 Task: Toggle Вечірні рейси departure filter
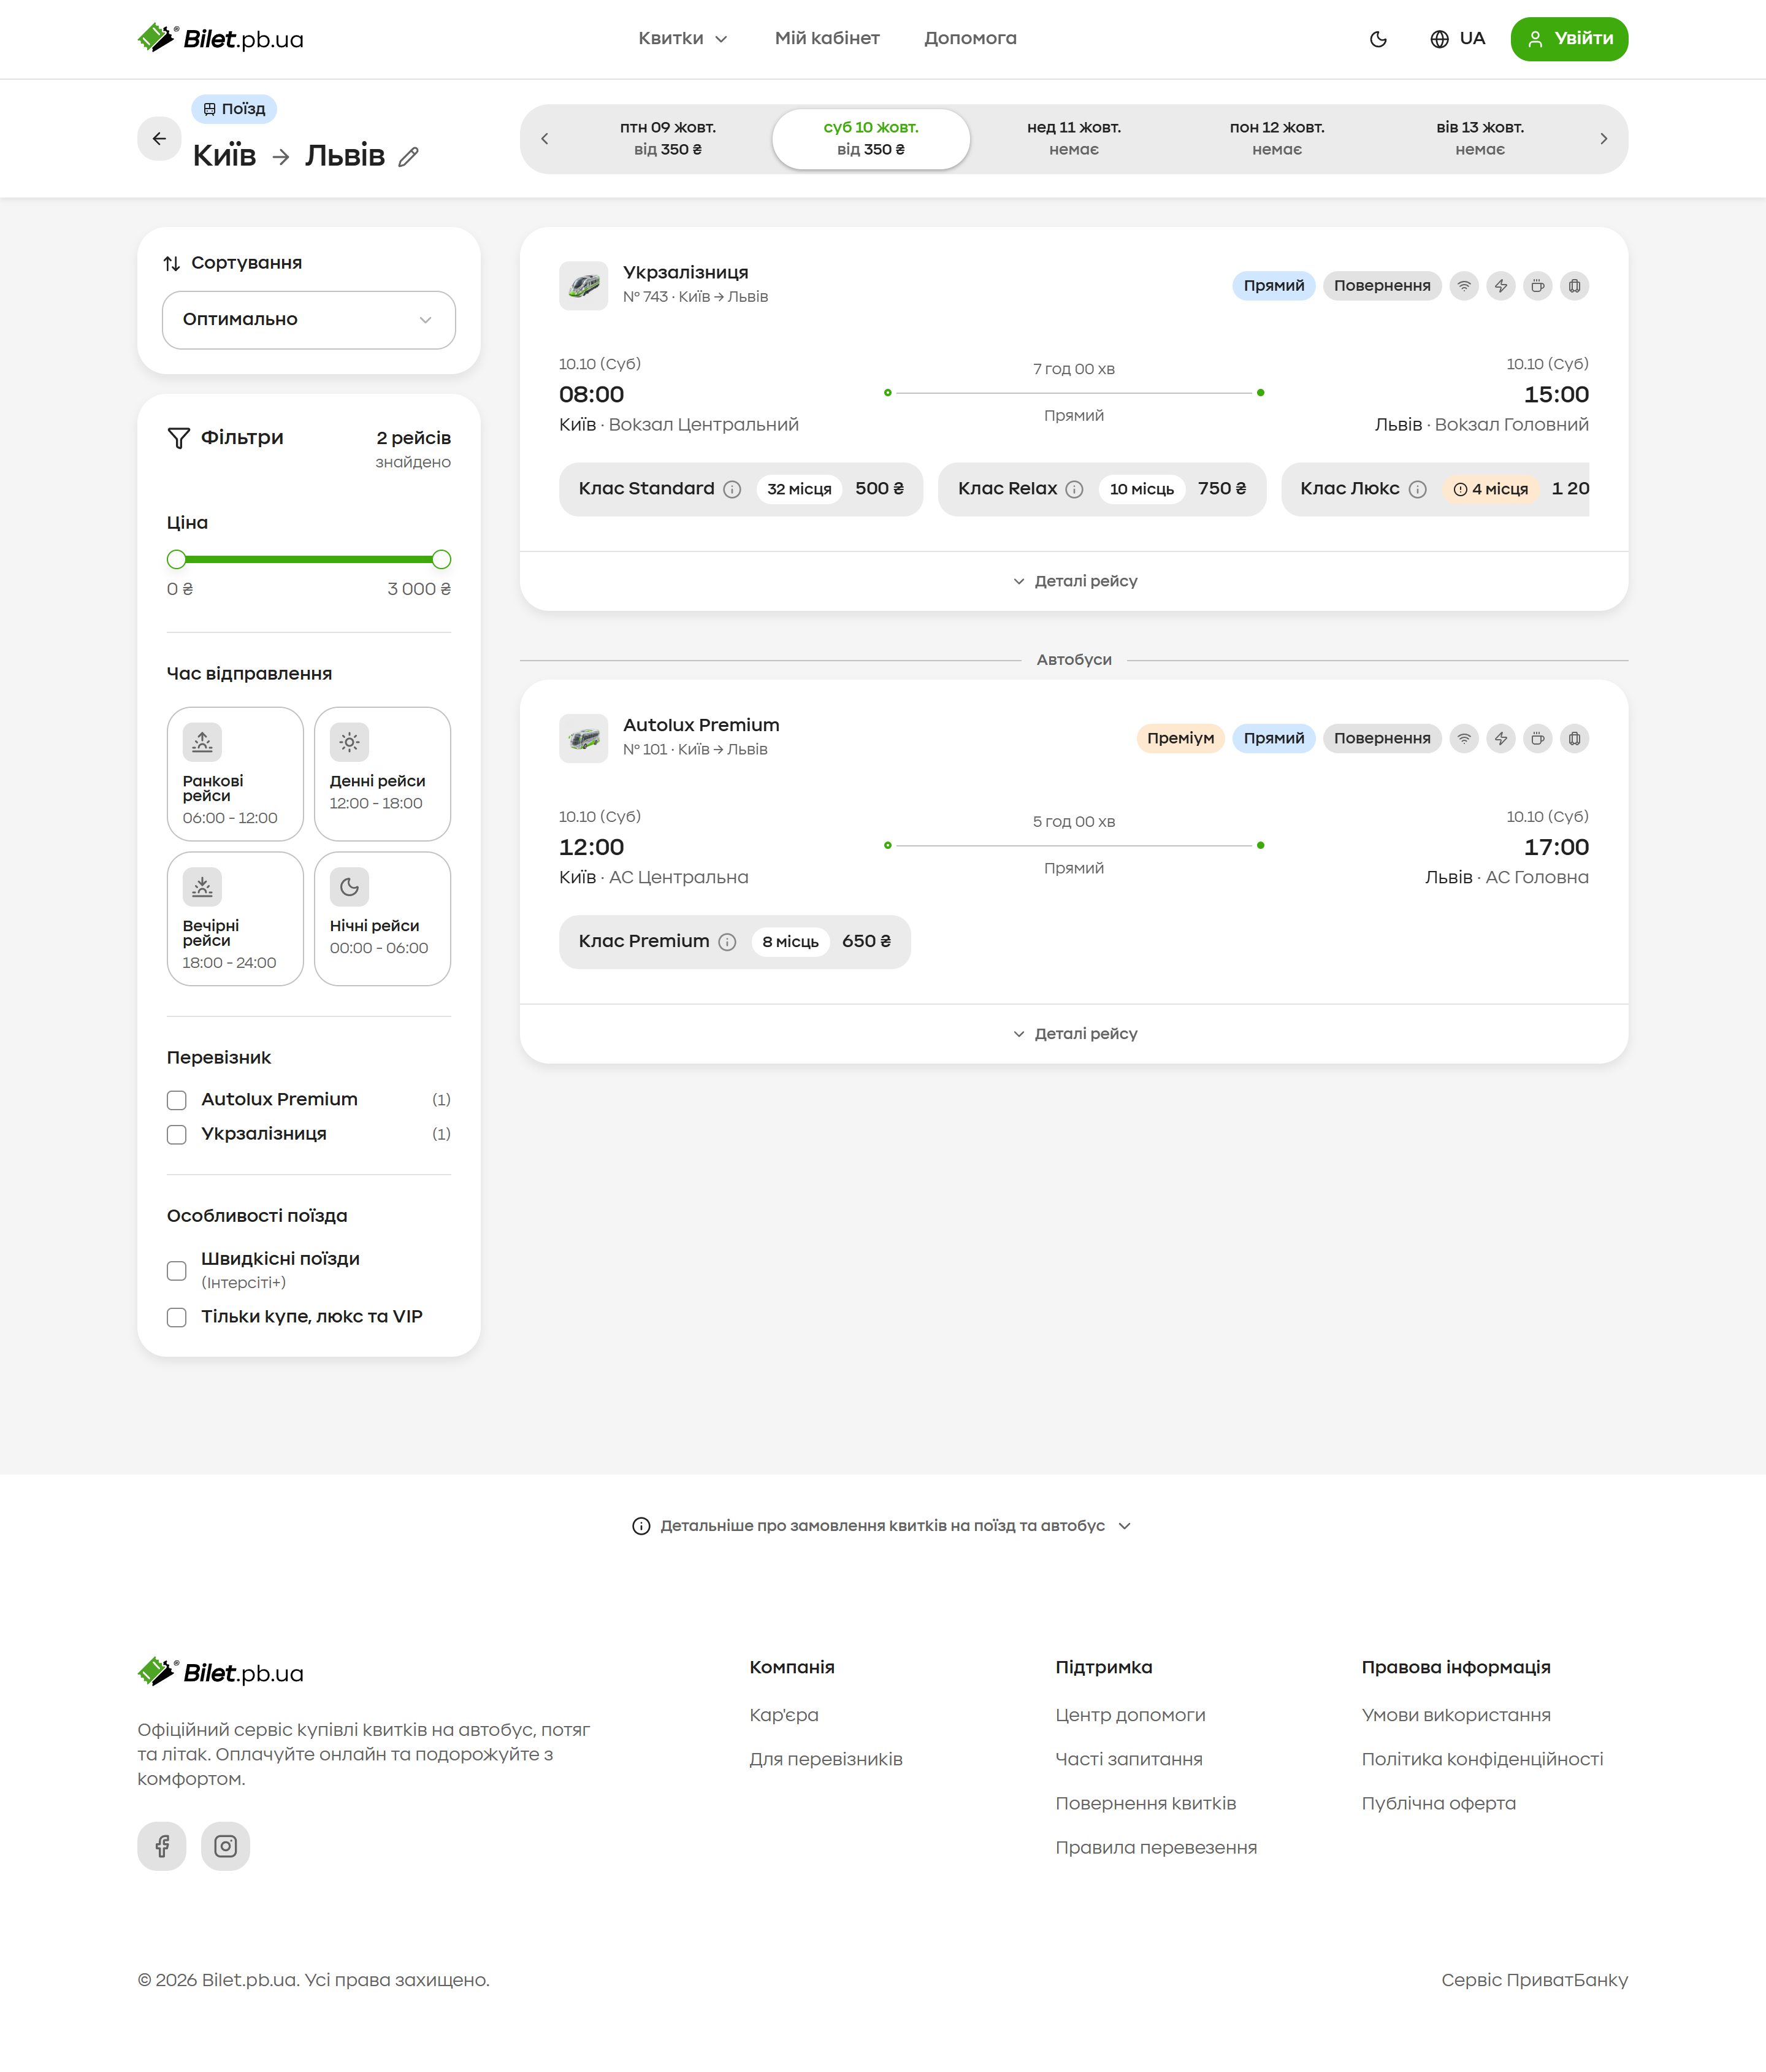[x=235, y=919]
